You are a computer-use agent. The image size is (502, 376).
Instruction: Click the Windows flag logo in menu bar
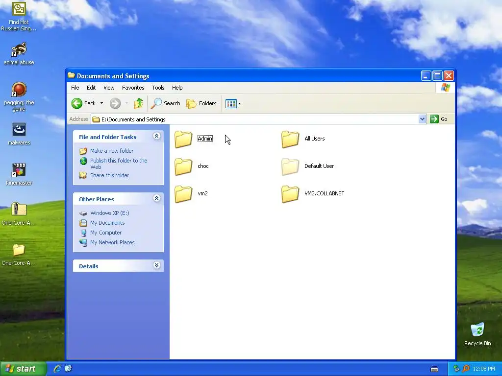(x=445, y=88)
